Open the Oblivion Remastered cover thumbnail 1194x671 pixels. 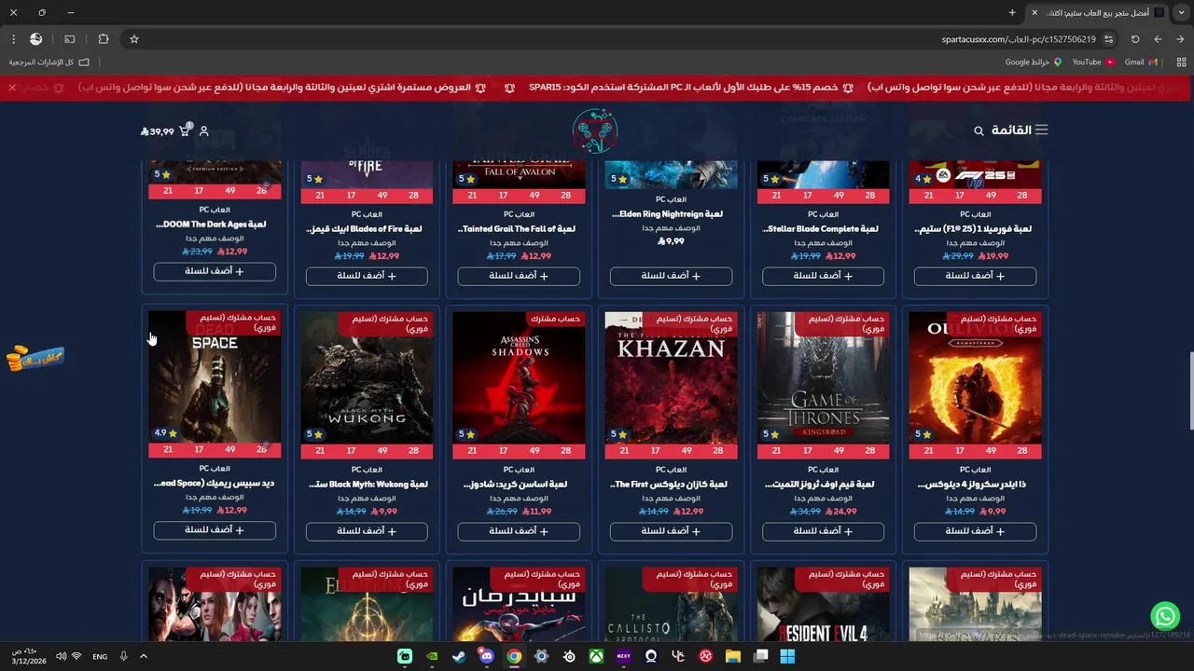tap(975, 377)
